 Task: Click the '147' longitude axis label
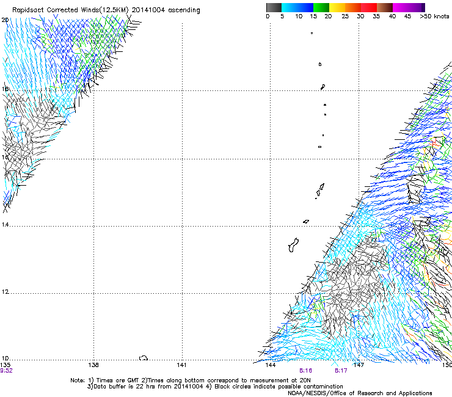pyautogui.click(x=359, y=365)
